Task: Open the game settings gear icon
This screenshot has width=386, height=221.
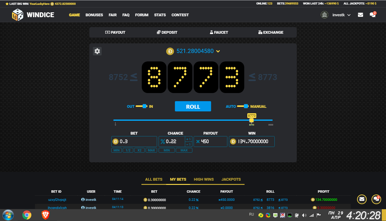Action: (97, 51)
